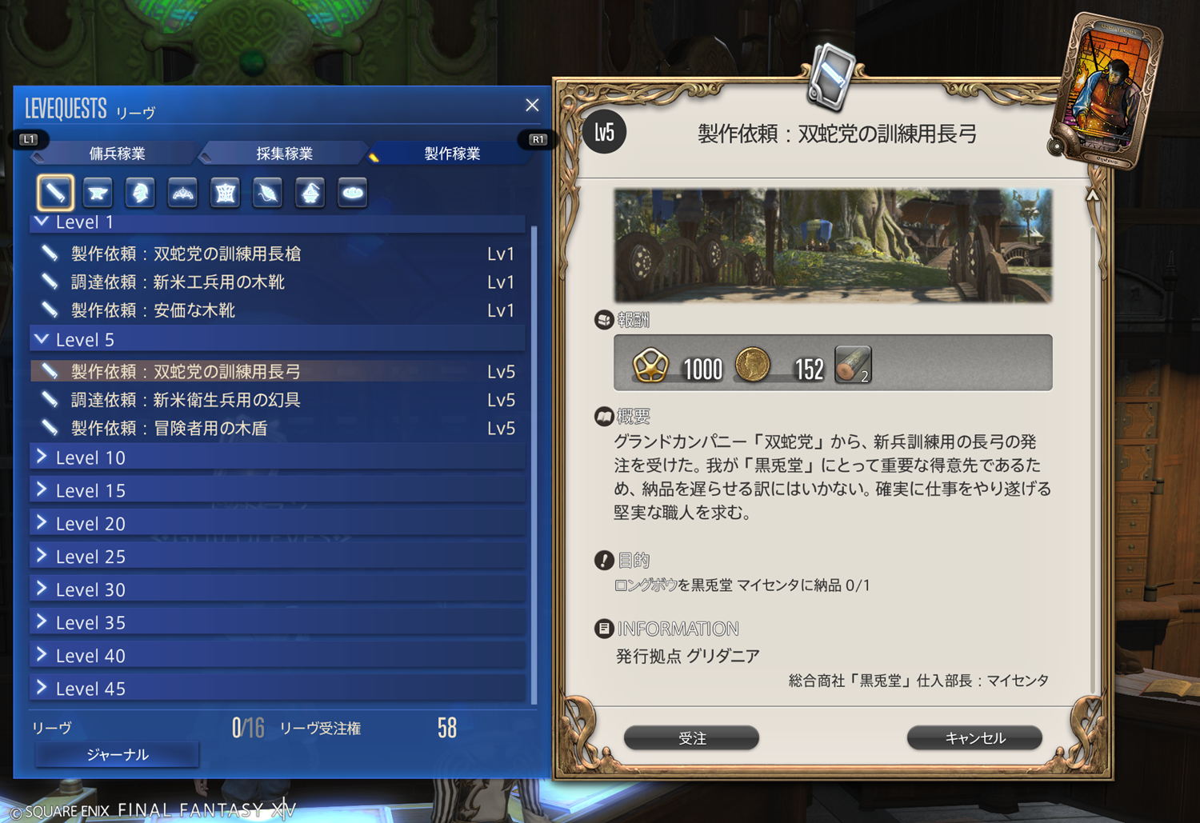The height and width of the screenshot is (823, 1200).
Task: Expand the Level 30 leve group
Action: click(x=277, y=589)
